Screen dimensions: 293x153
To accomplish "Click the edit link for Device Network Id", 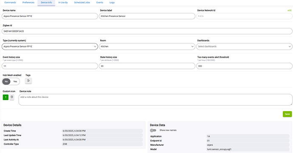I will pos(289,11).
